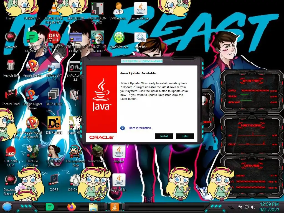Open the Dev C++ NEVER USED shortcut
Screen dimensions: 284x213
coord(54,40)
